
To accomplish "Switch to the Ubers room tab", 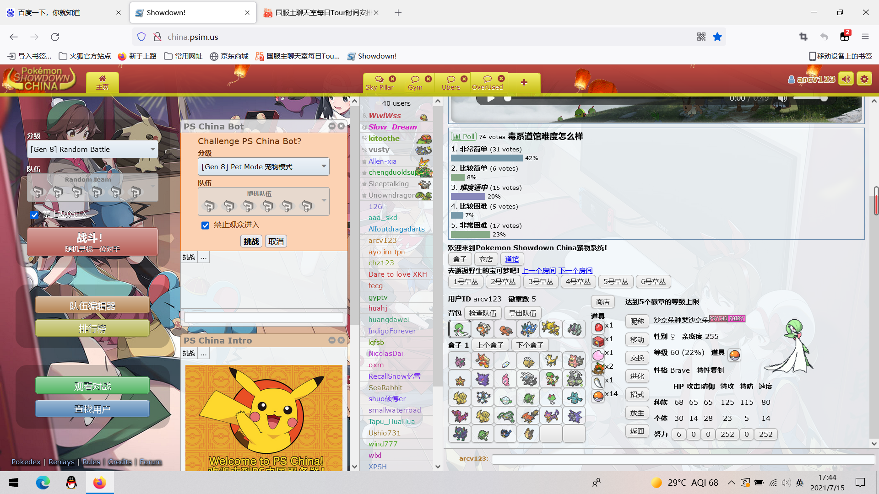I will [x=451, y=83].
